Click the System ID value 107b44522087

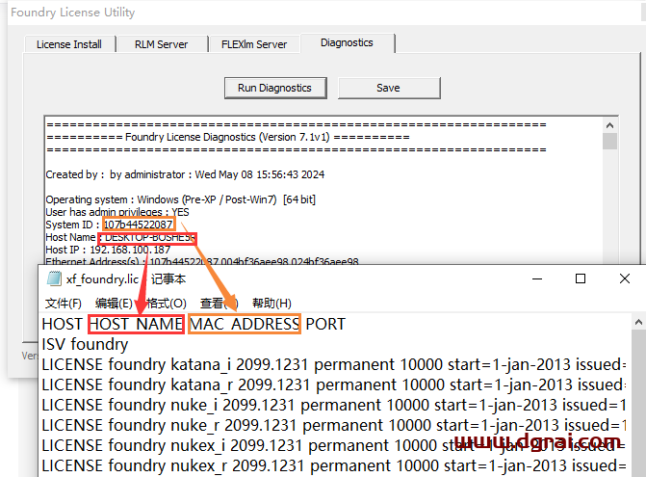138,225
